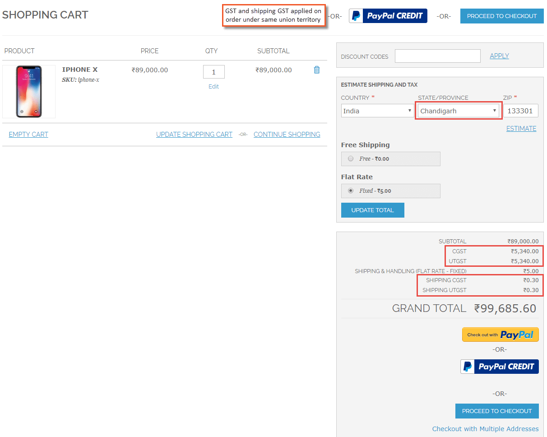Viewport: 547px width, 437px height.
Task: Click the IPHONE X product name
Action: coord(80,70)
